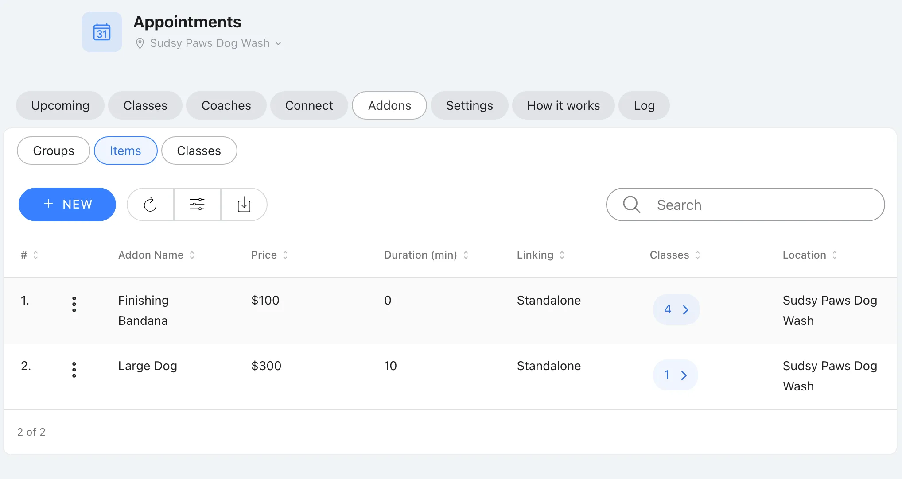Expand Sudsy Paws Dog Wash location dropdown
Screen dimensions: 902x479
[278, 43]
